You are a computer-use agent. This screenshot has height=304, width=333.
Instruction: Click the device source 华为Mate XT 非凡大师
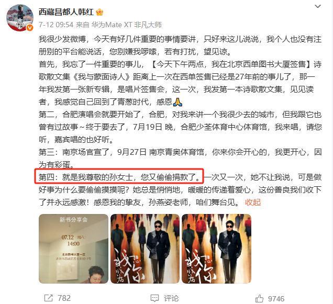127,25
